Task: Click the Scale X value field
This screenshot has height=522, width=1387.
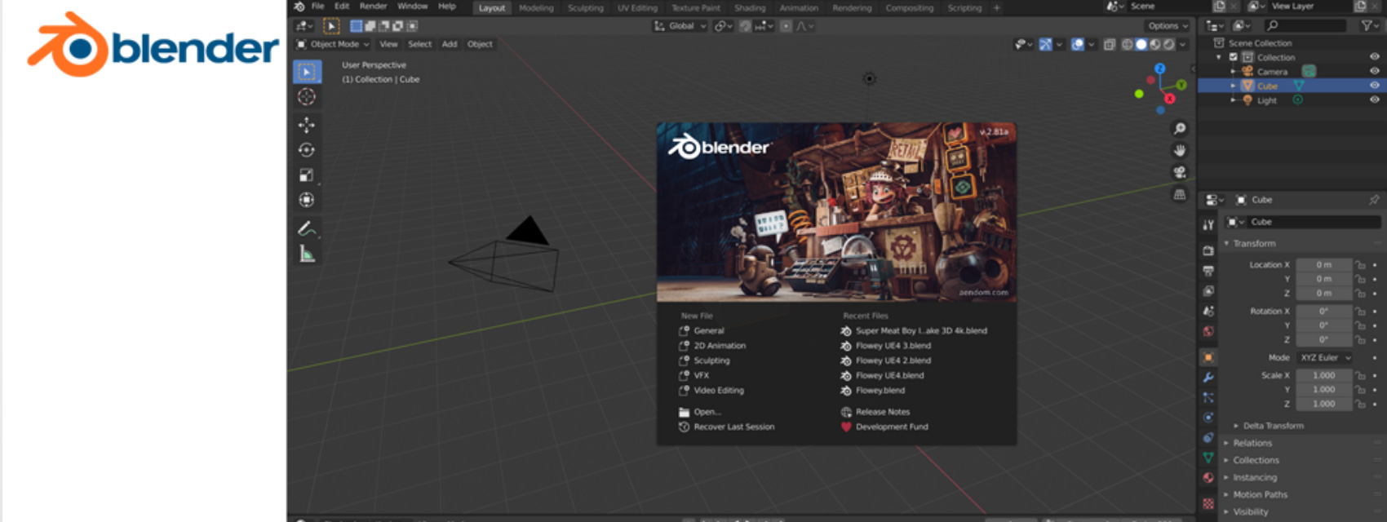Action: click(x=1323, y=375)
